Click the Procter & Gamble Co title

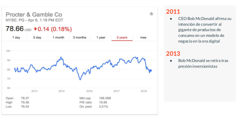[x=34, y=15]
